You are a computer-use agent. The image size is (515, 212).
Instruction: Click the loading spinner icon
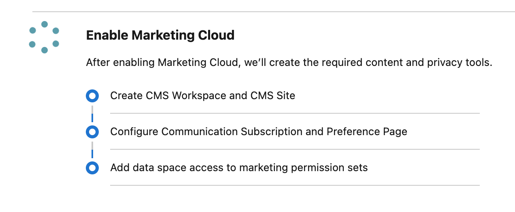click(44, 37)
